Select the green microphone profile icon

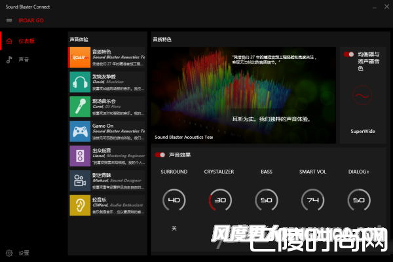(x=80, y=107)
